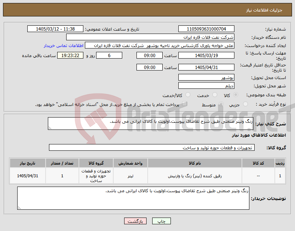Image resolution: width=295 pixels, height=231 pixels.
Task: Select the کالا radio button
Action: point(236,95)
